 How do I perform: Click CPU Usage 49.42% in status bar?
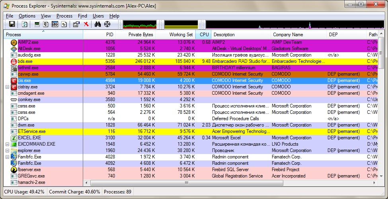tap(25, 192)
